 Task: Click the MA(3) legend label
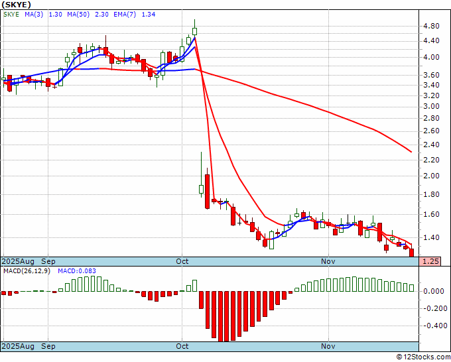click(34, 15)
